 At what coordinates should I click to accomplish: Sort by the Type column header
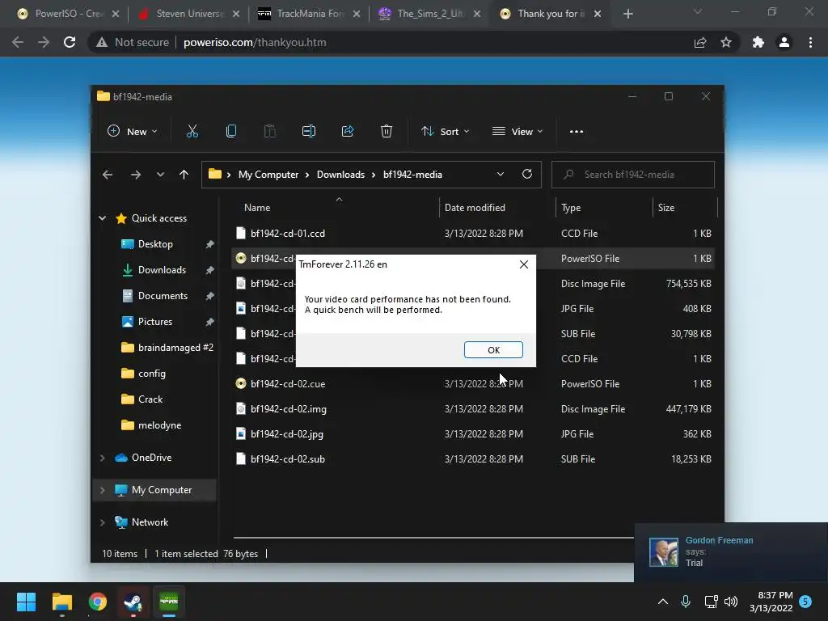[x=571, y=208]
